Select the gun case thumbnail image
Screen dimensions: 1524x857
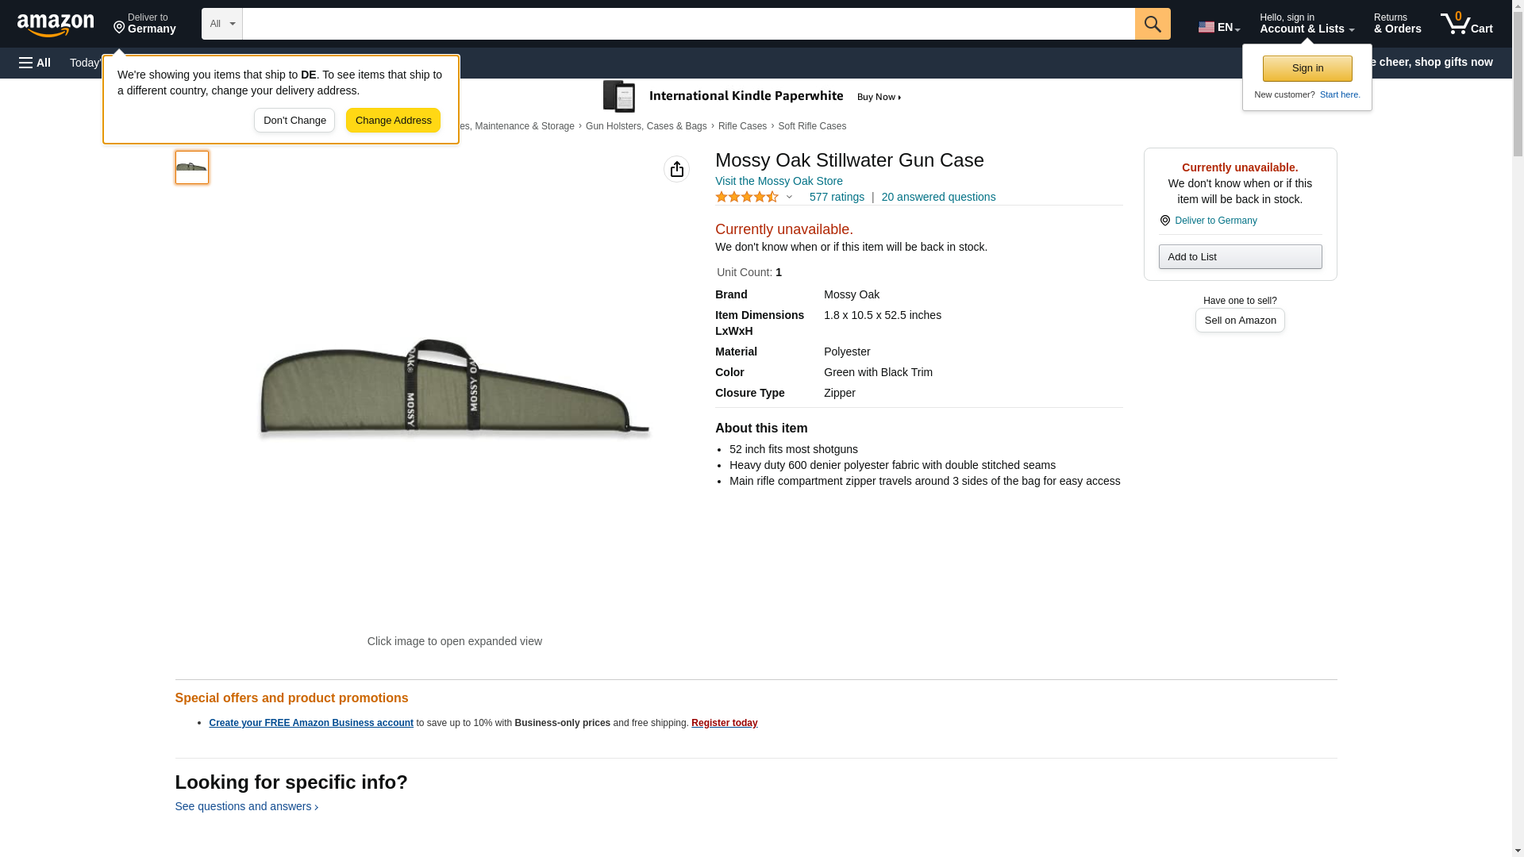[x=191, y=167]
